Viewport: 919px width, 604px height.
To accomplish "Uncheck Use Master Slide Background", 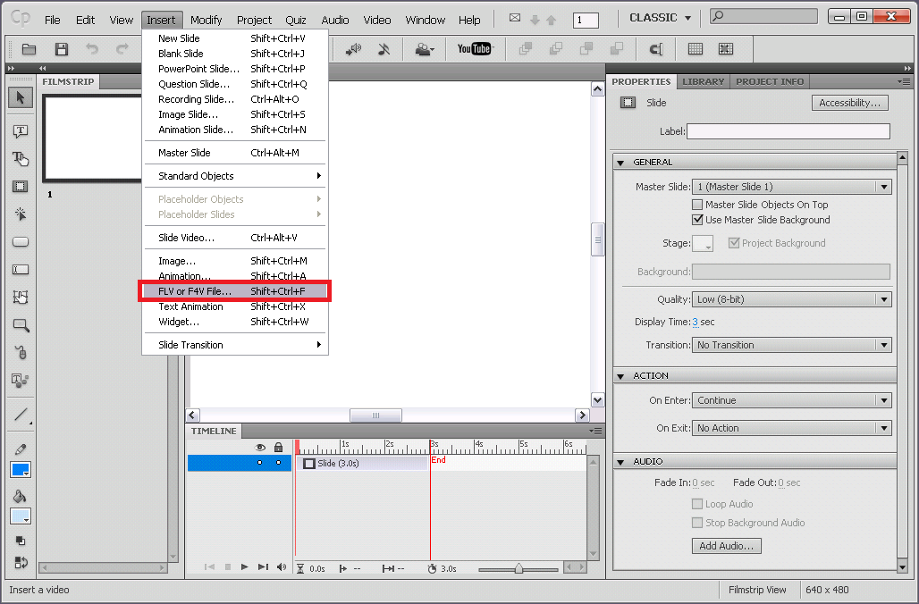I will pos(697,220).
